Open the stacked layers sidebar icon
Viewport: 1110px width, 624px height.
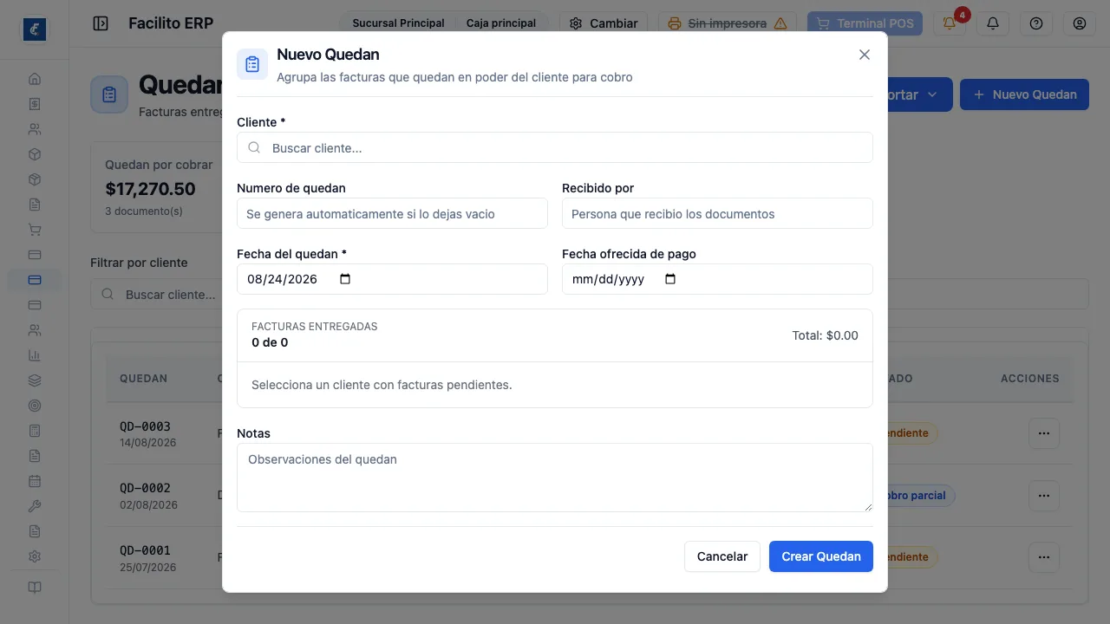tap(35, 380)
